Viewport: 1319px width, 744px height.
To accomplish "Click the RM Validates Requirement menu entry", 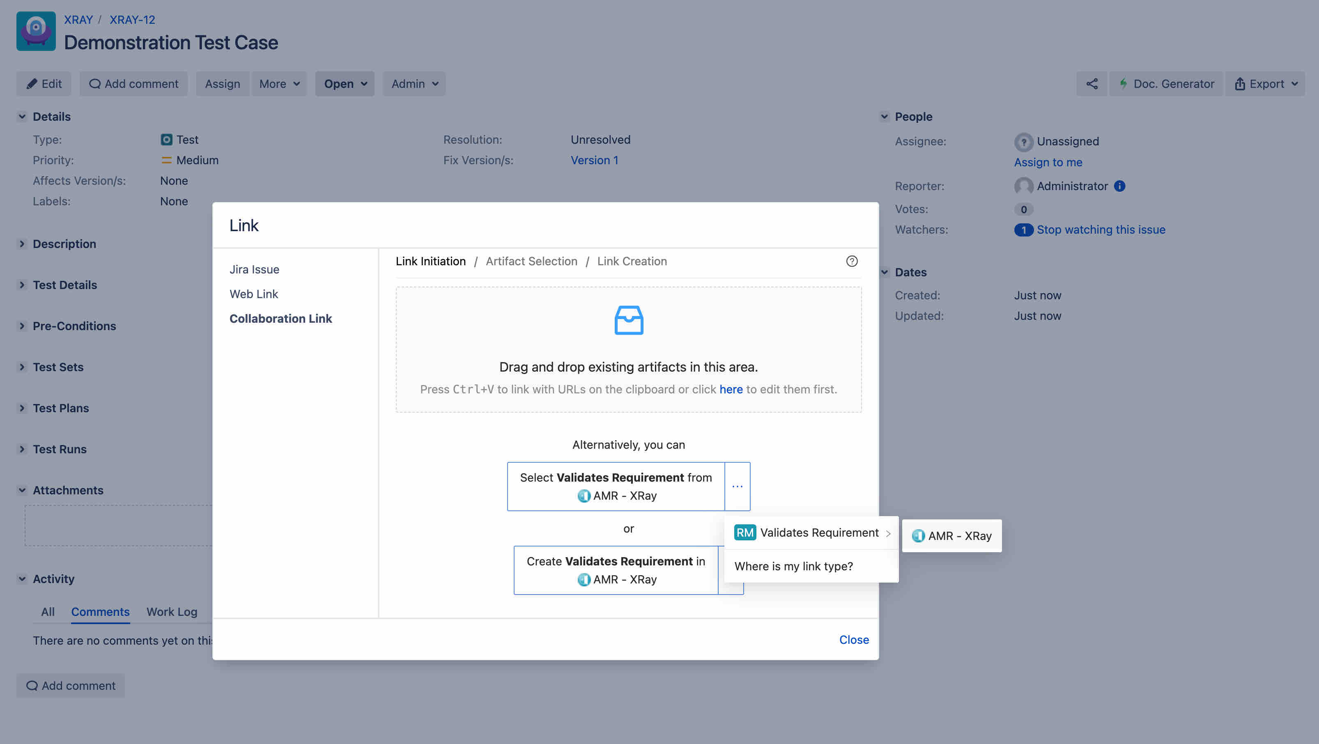I will [811, 533].
